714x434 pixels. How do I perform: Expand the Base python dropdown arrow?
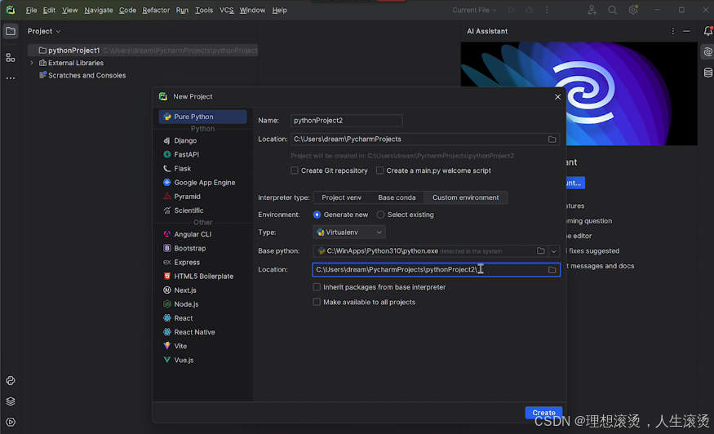click(x=554, y=251)
